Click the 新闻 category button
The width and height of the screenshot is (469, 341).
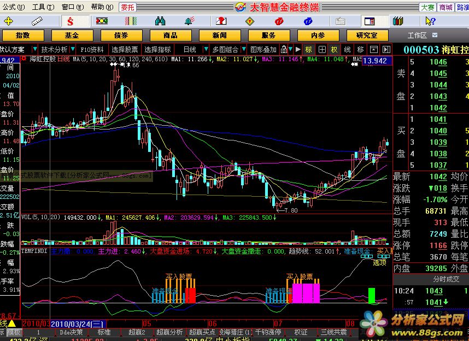point(220,36)
